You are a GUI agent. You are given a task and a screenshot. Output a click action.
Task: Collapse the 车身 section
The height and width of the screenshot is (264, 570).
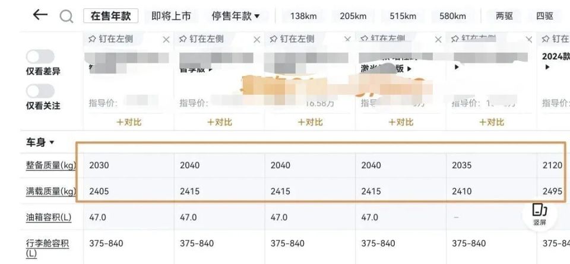pos(40,143)
